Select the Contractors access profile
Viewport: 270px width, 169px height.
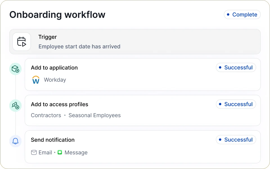pyautogui.click(x=46, y=115)
